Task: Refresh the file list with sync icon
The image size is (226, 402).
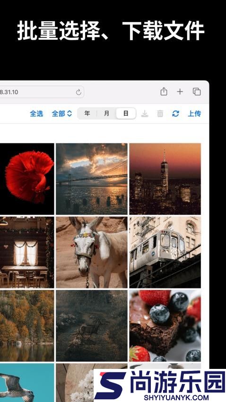Action: pyautogui.click(x=175, y=114)
